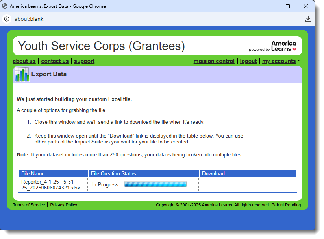324x239 pixels.
Task: Click the File Creation Status column header
Action: [144, 174]
